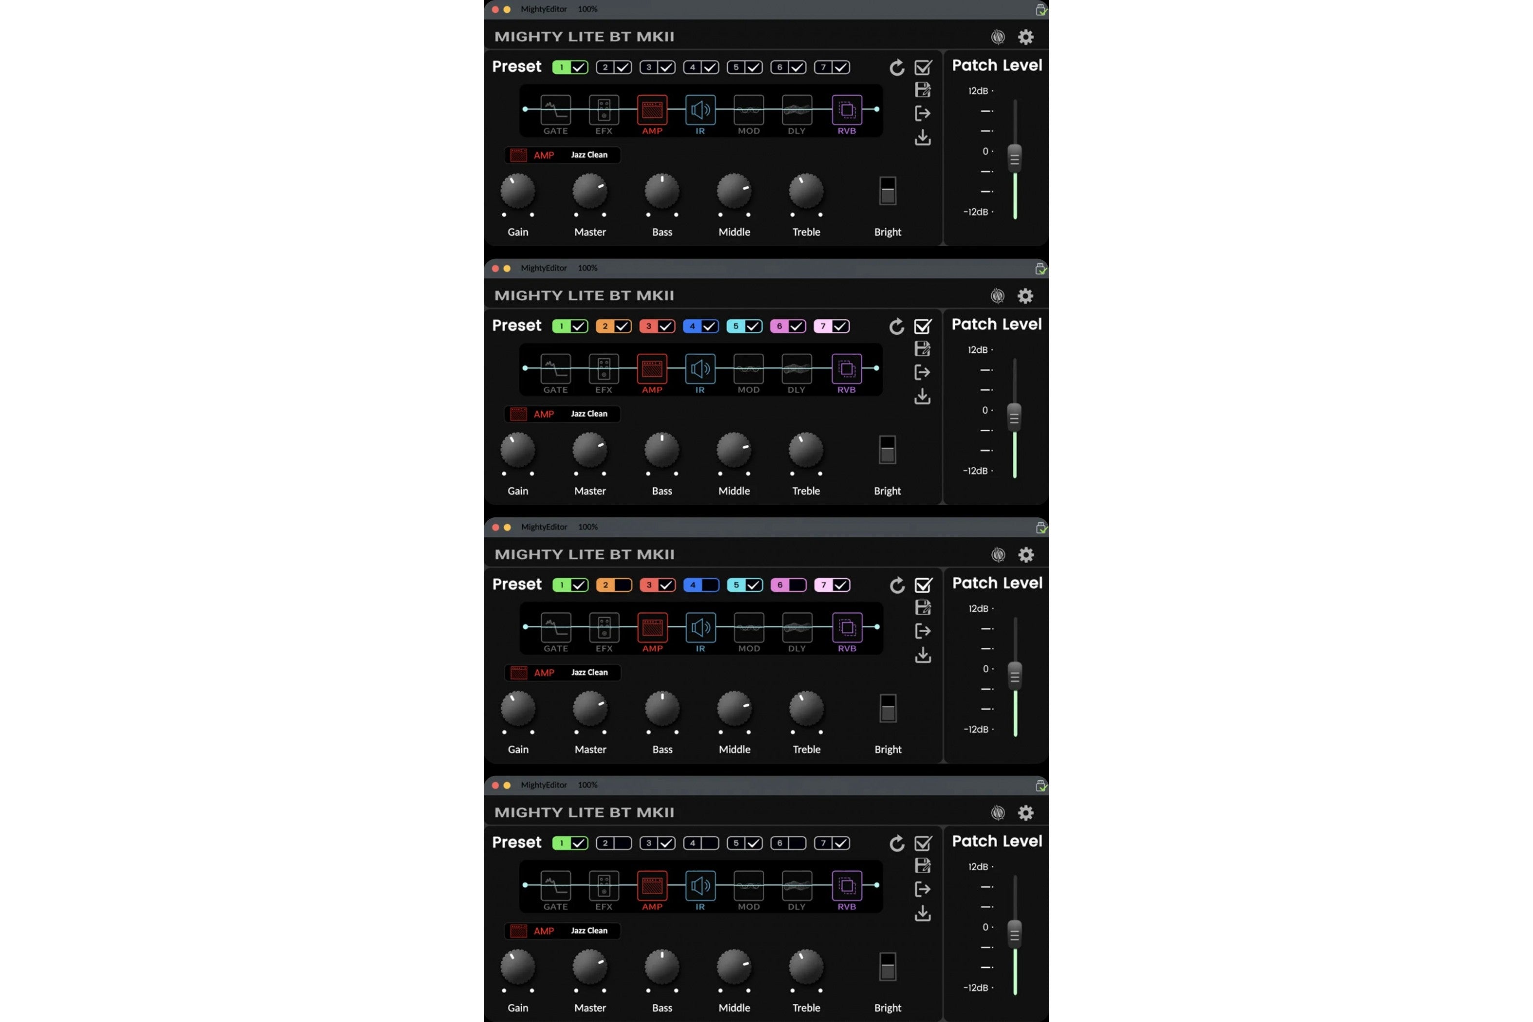1533x1022 pixels.
Task: Click the reload preset icon in the bottom window
Action: pyautogui.click(x=897, y=843)
